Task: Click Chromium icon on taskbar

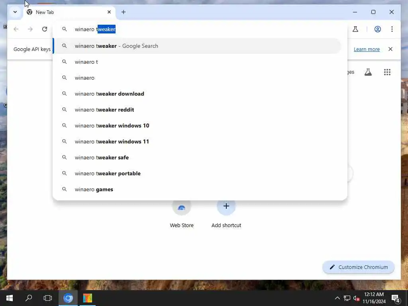Action: (68, 298)
